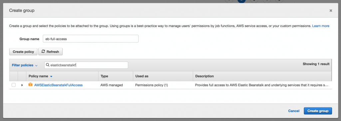Cancel the group creation
The image size is (341, 121).
tap(294, 111)
